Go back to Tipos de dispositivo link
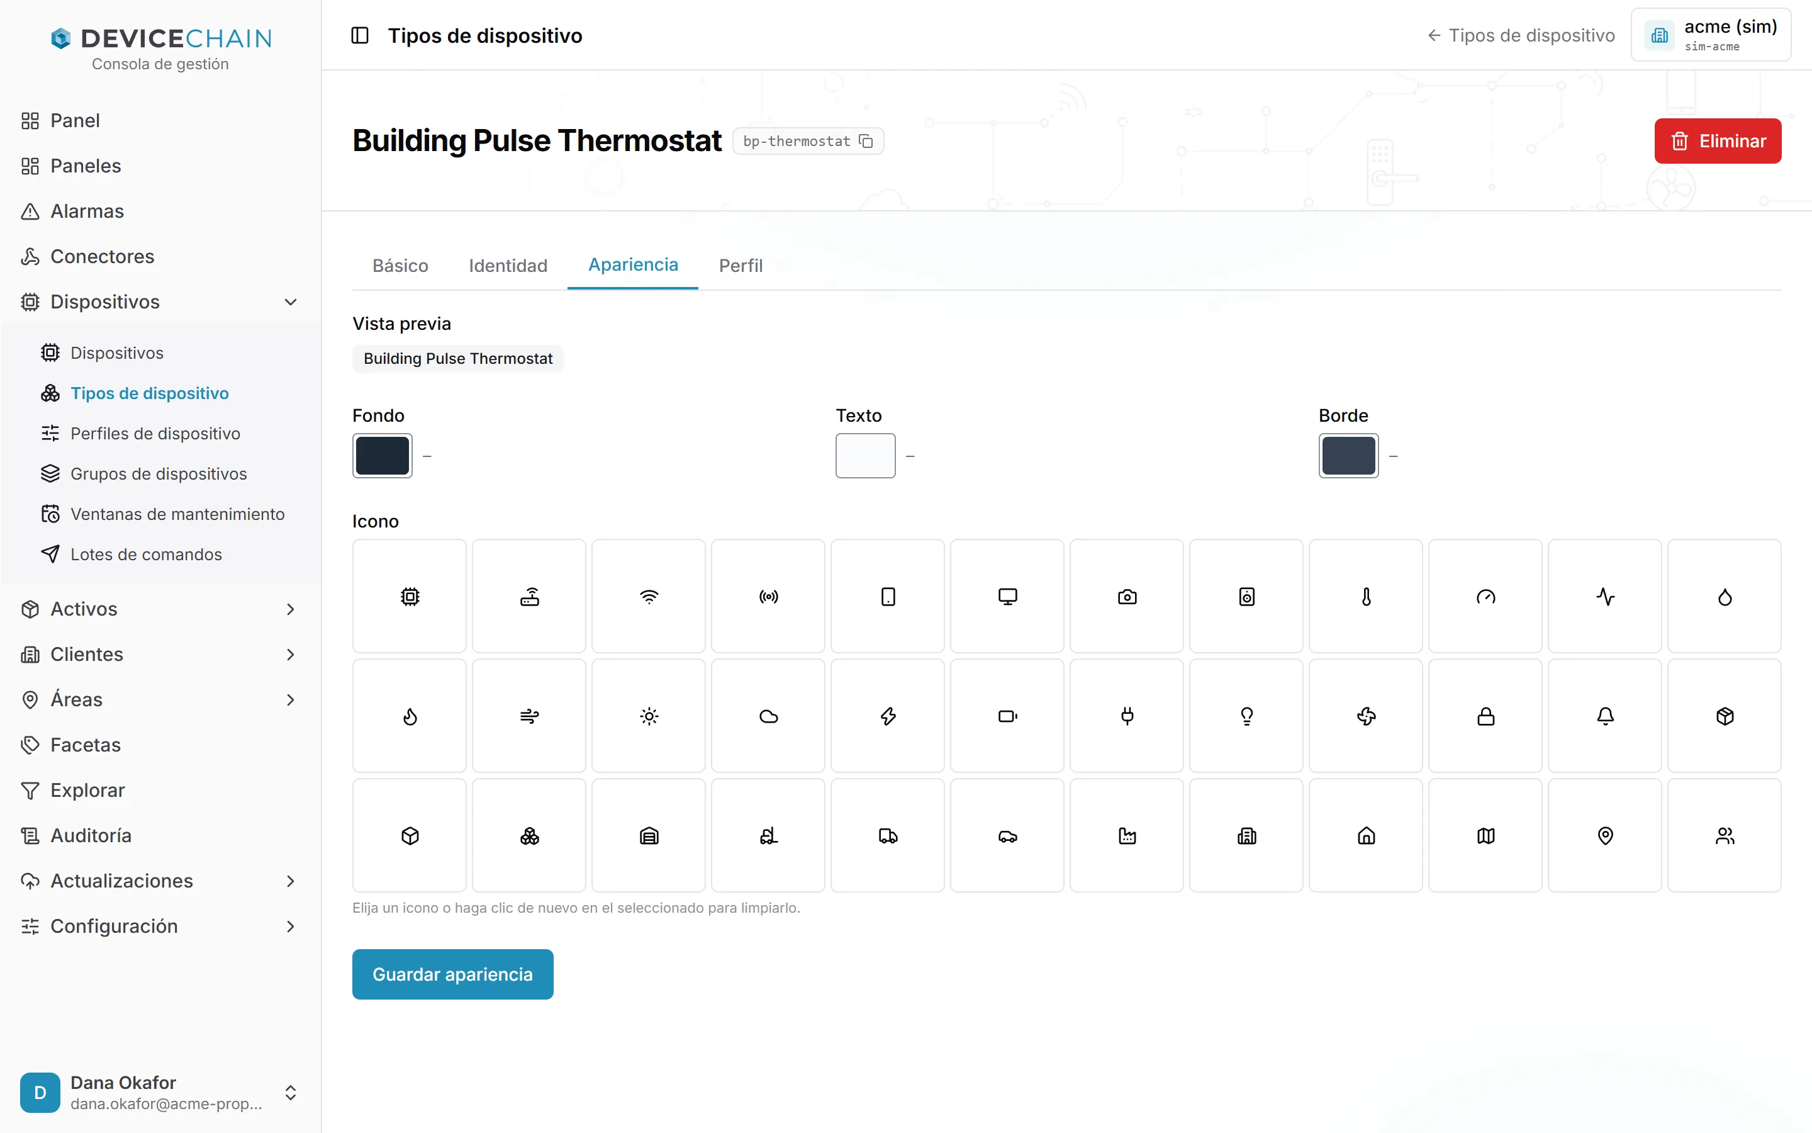 [1521, 35]
